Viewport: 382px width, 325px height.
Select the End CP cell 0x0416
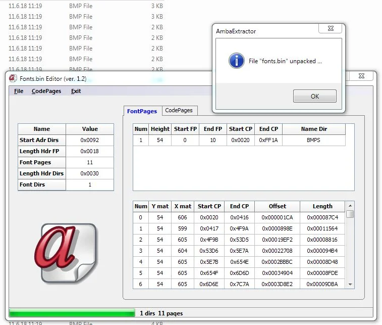[240, 217]
